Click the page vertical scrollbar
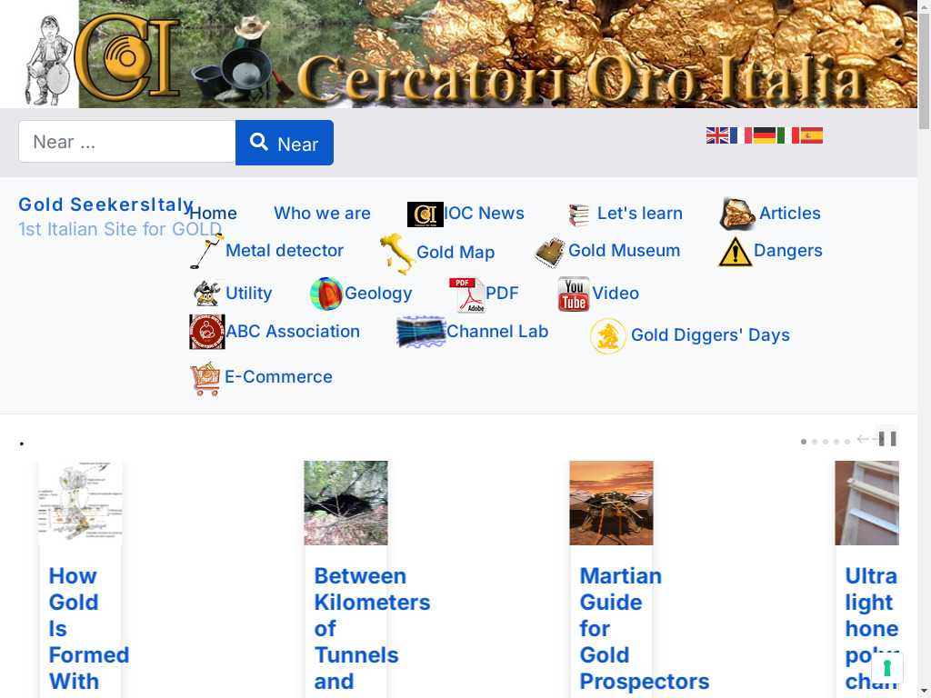The width and height of the screenshot is (931, 698). (924, 349)
